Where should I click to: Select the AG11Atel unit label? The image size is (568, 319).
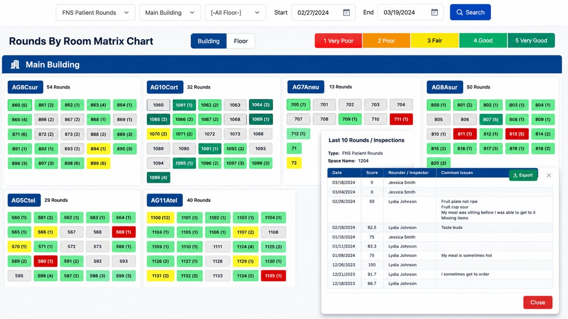tap(164, 200)
